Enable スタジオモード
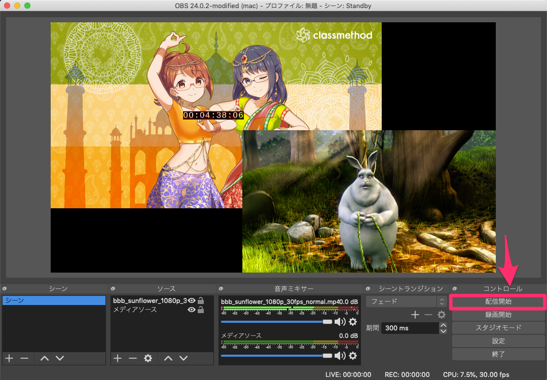 click(x=498, y=328)
